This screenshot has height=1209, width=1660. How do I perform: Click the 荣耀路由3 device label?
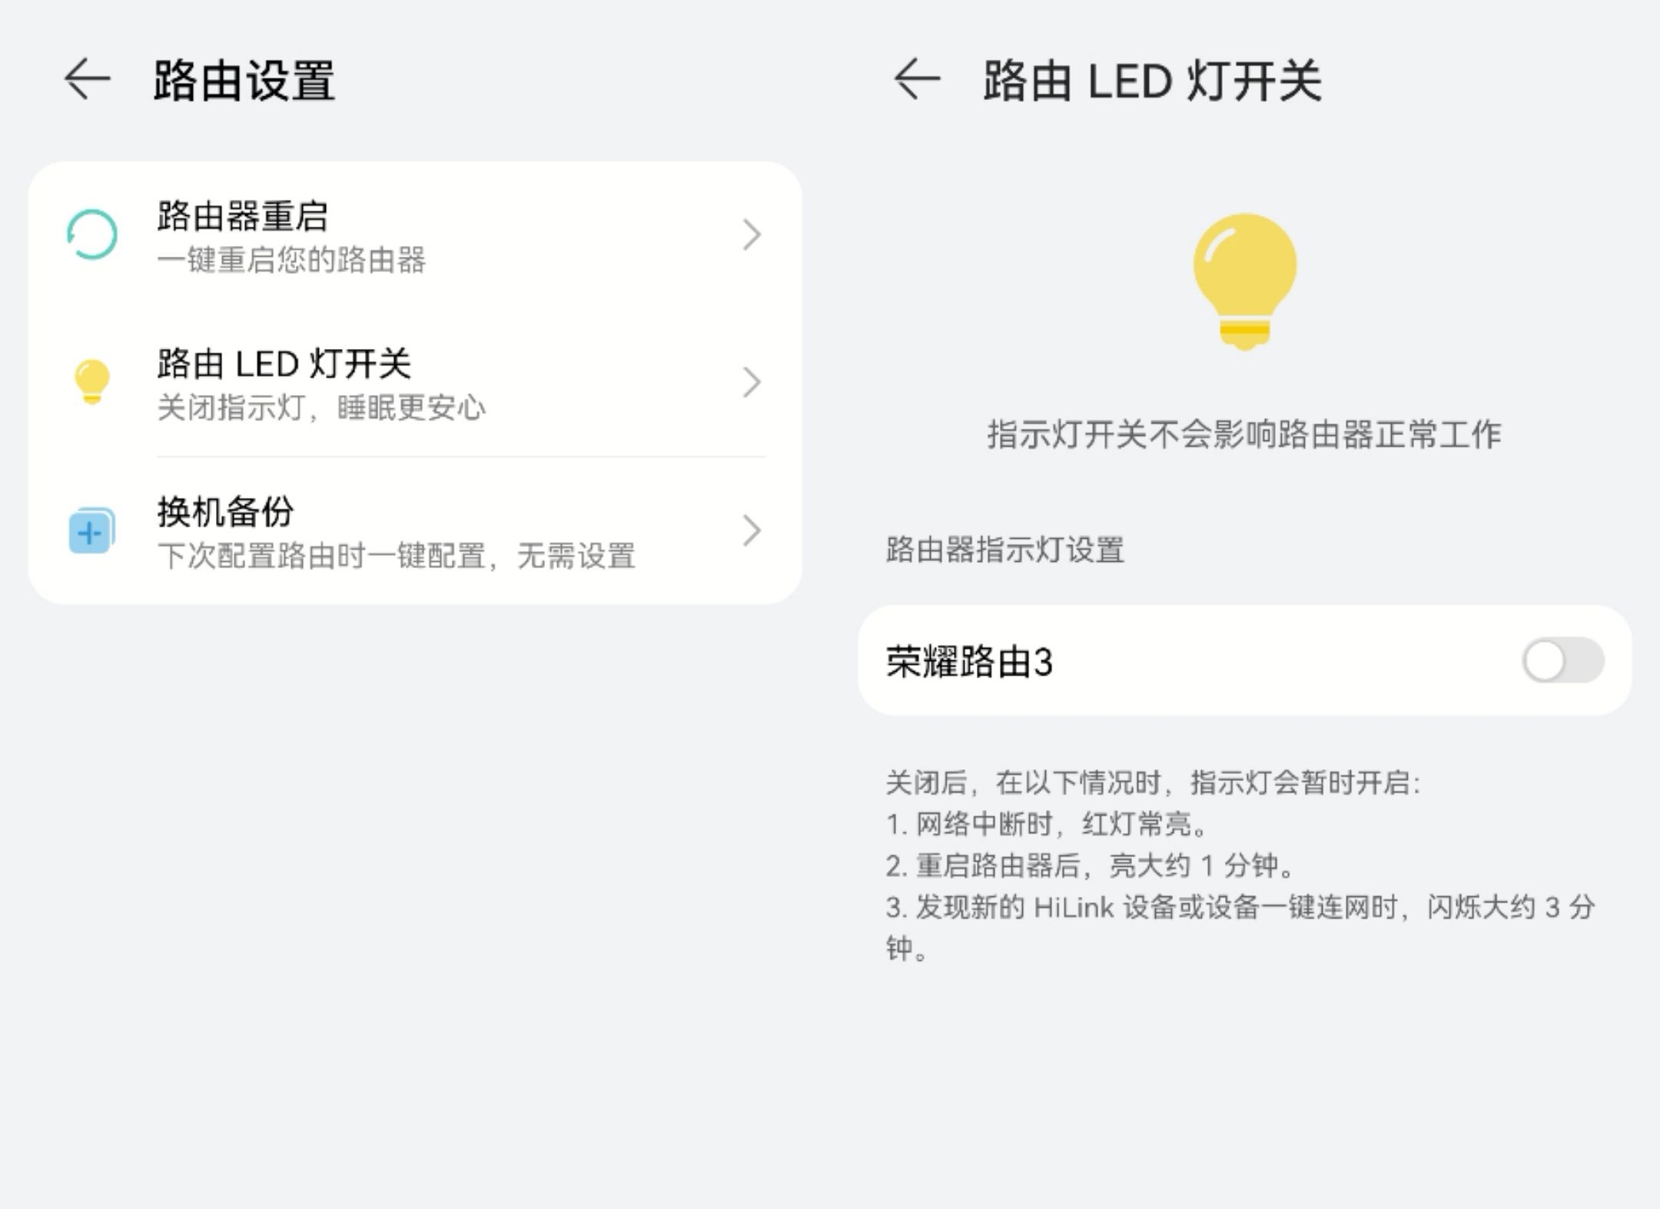969,662
